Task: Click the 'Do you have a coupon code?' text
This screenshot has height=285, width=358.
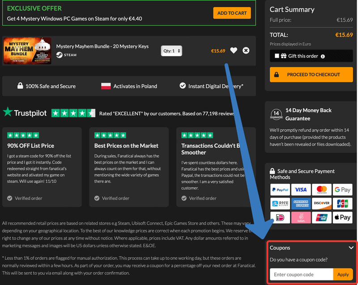Action: pyautogui.click(x=298, y=259)
